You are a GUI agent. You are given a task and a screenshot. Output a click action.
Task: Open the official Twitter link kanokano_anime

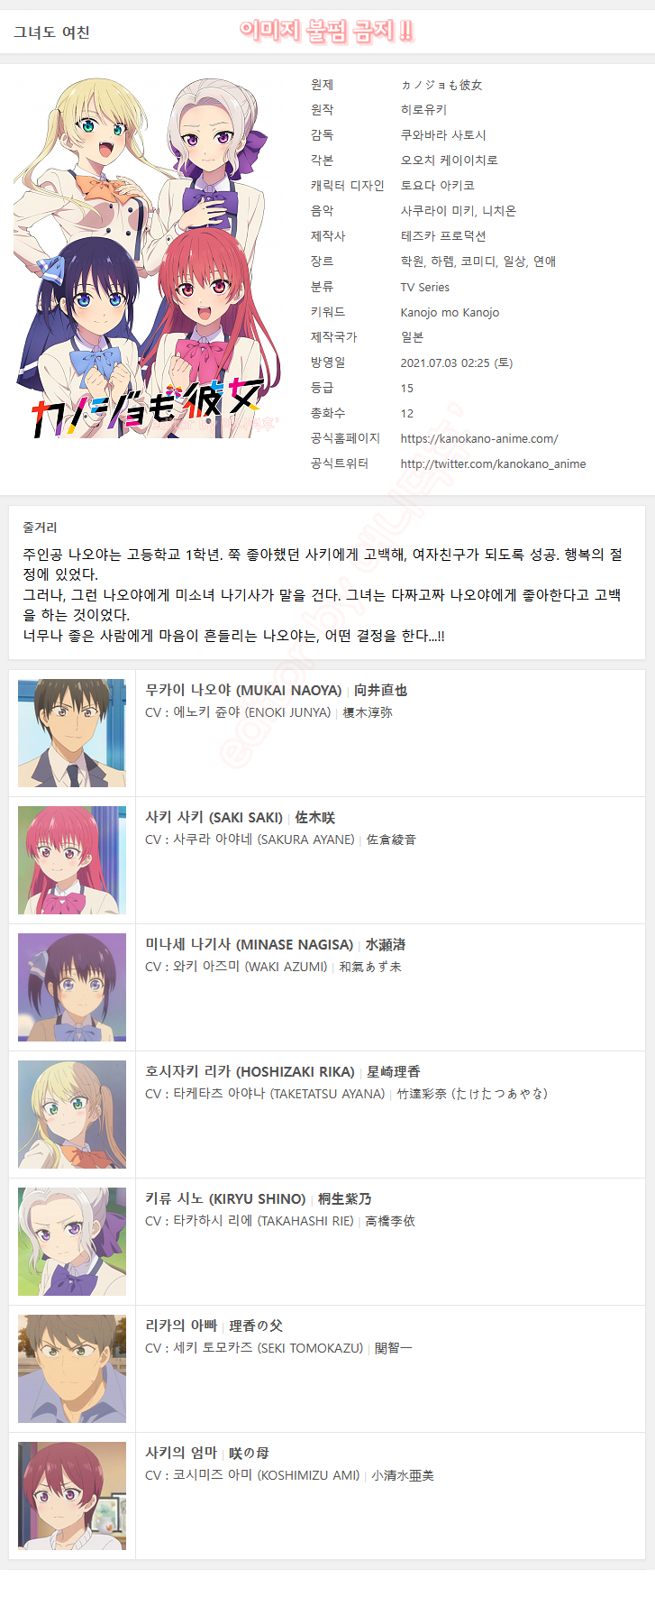click(493, 464)
